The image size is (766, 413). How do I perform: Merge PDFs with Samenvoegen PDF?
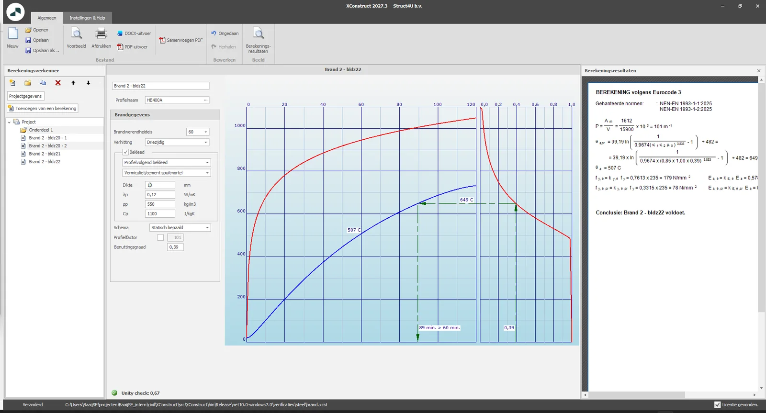tap(181, 40)
